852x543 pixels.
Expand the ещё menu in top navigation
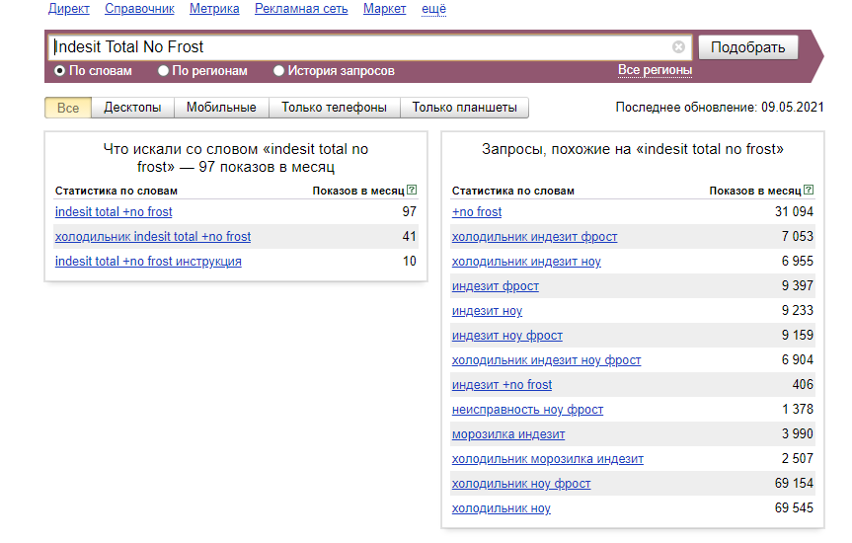(x=433, y=9)
